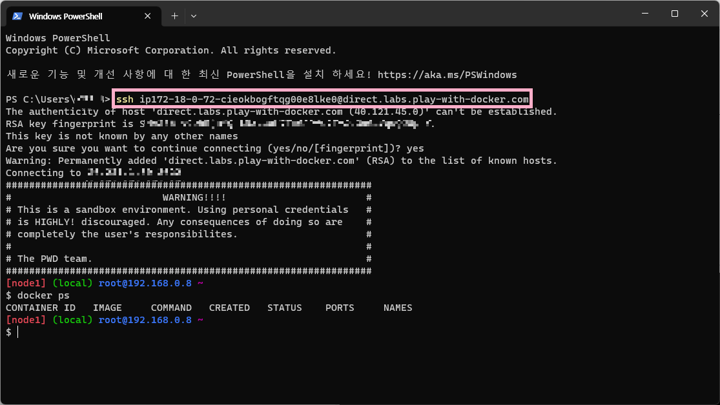Image resolution: width=720 pixels, height=405 pixels.
Task: Click the PORTS column header
Action: (x=340, y=308)
